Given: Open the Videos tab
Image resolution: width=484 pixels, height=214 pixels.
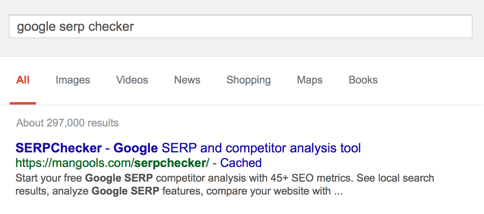Looking at the screenshot, I should pyautogui.click(x=132, y=80).
